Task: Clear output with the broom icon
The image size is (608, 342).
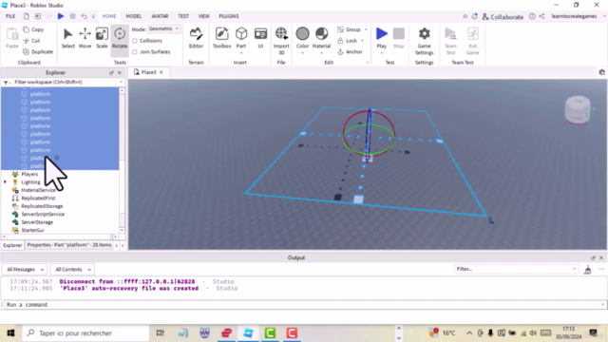Action: 588,270
